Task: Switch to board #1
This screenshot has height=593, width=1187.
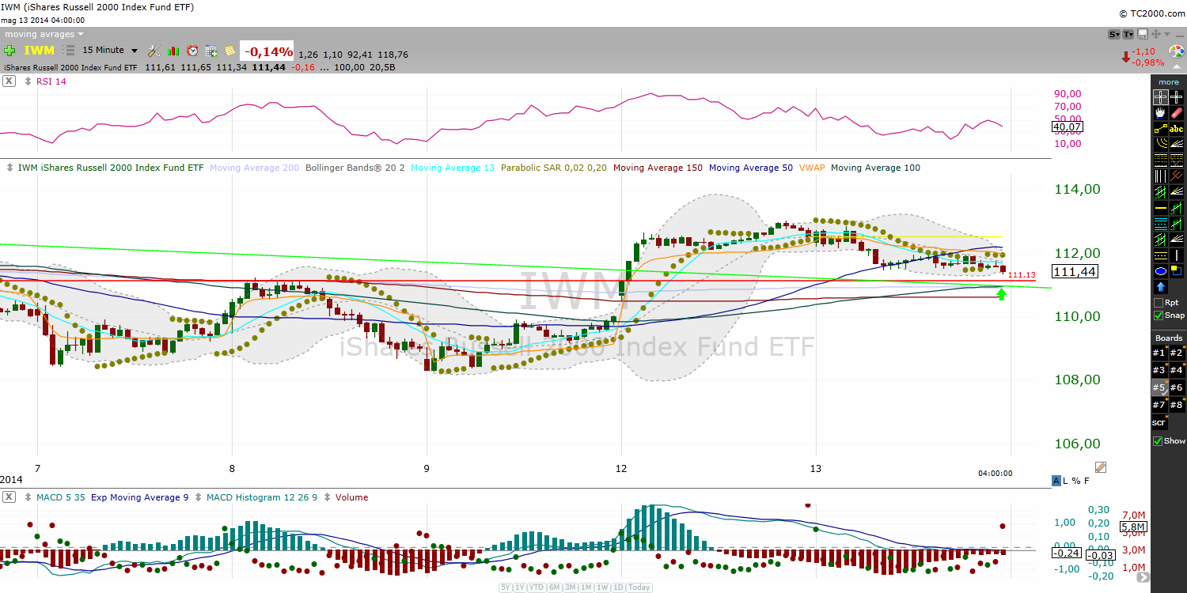Action: click(1159, 353)
